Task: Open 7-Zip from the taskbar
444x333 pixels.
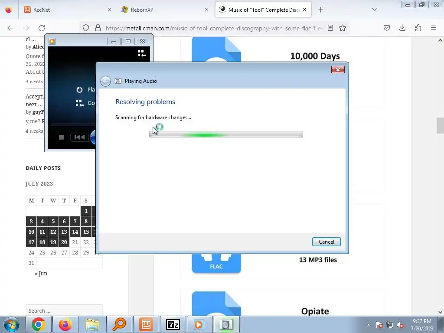Action: pyautogui.click(x=173, y=324)
